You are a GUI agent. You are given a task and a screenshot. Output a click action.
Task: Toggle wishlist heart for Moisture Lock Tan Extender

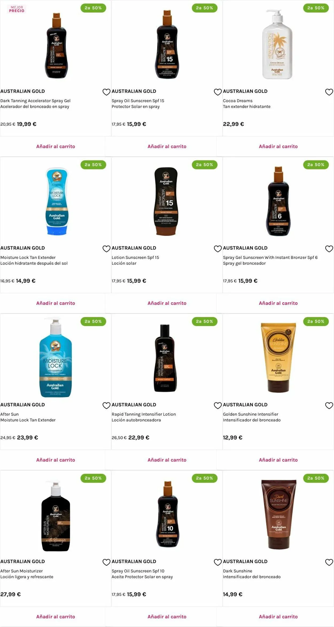click(x=106, y=249)
